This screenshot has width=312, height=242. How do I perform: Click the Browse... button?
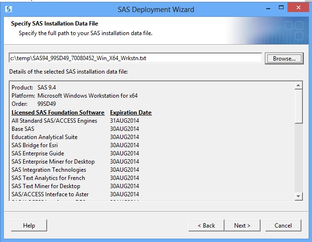[284, 59]
